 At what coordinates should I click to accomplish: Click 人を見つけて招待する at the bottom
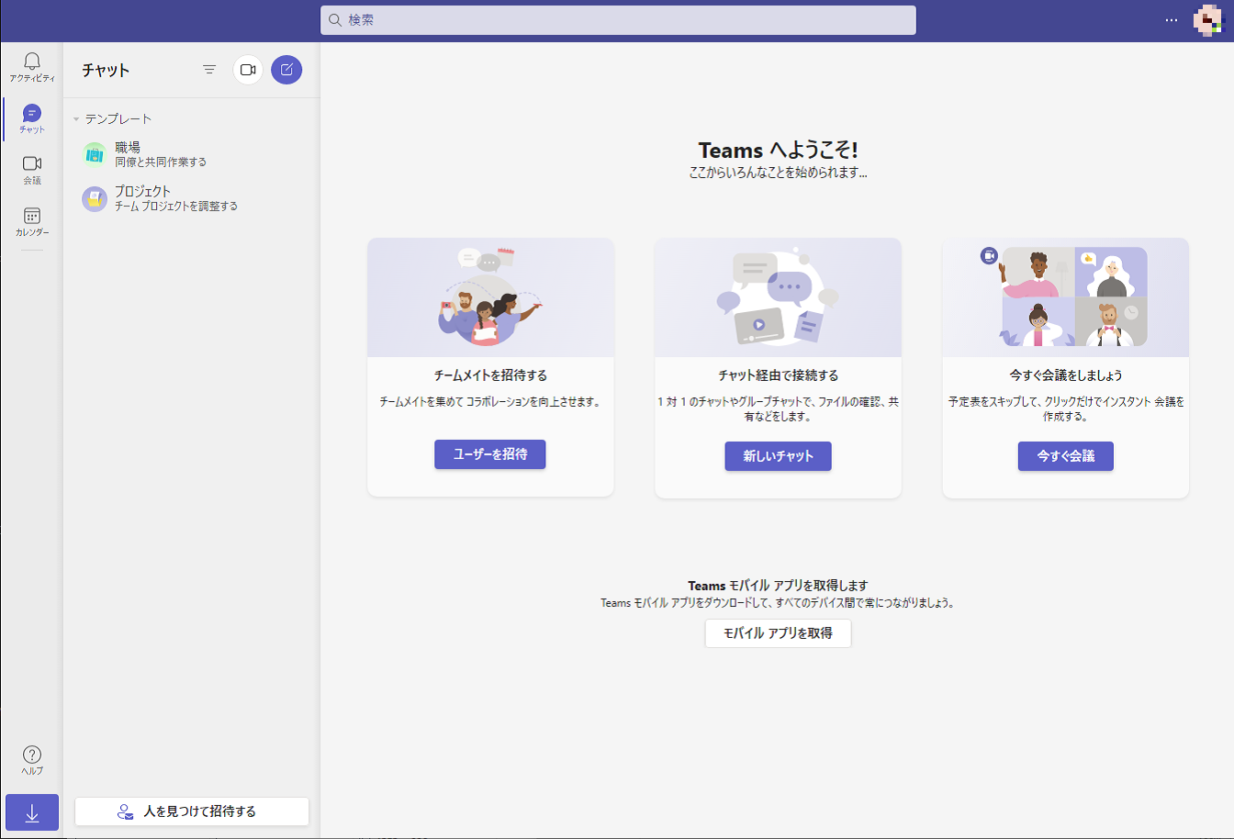191,811
